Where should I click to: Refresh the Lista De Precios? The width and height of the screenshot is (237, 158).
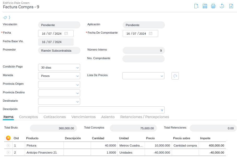pos(175,76)
